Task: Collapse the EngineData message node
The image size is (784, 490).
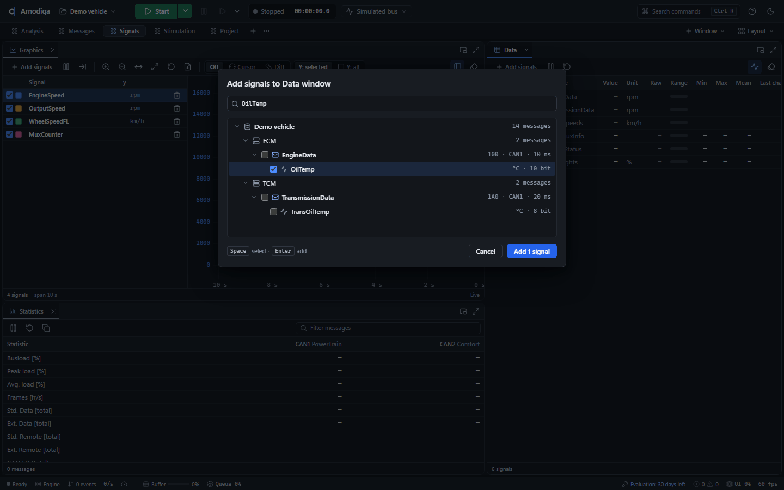Action: pyautogui.click(x=254, y=155)
